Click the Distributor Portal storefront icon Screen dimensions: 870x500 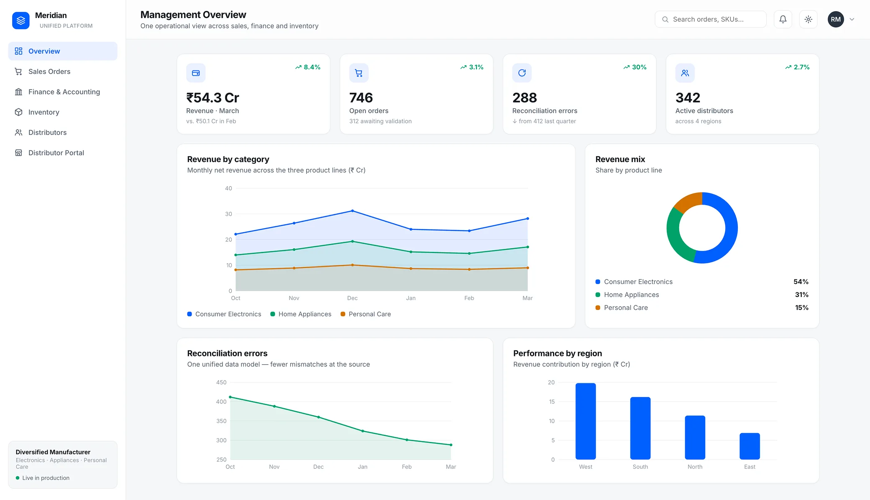18,153
